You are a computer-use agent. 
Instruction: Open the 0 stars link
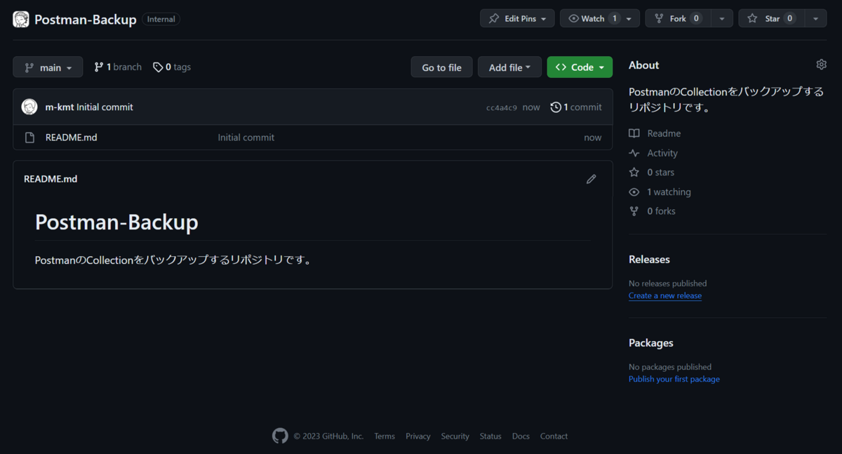[660, 172]
